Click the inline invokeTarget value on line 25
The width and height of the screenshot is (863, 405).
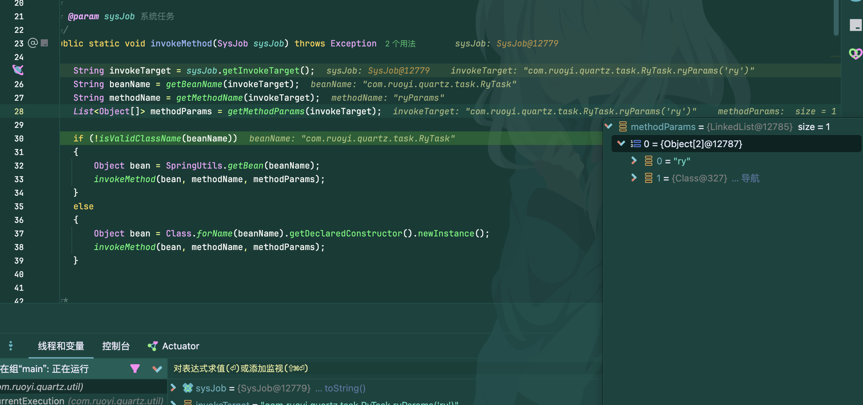click(x=602, y=71)
